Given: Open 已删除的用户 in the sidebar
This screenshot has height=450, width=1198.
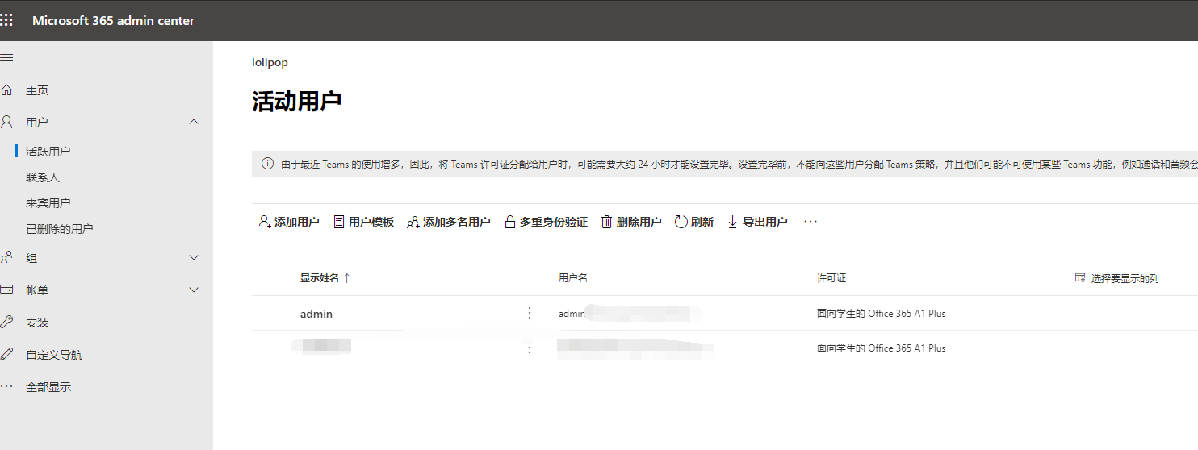Looking at the screenshot, I should 60,229.
